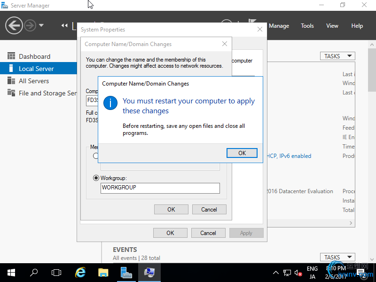Click the All events 28 total text
The width and height of the screenshot is (376, 282).
(136, 258)
